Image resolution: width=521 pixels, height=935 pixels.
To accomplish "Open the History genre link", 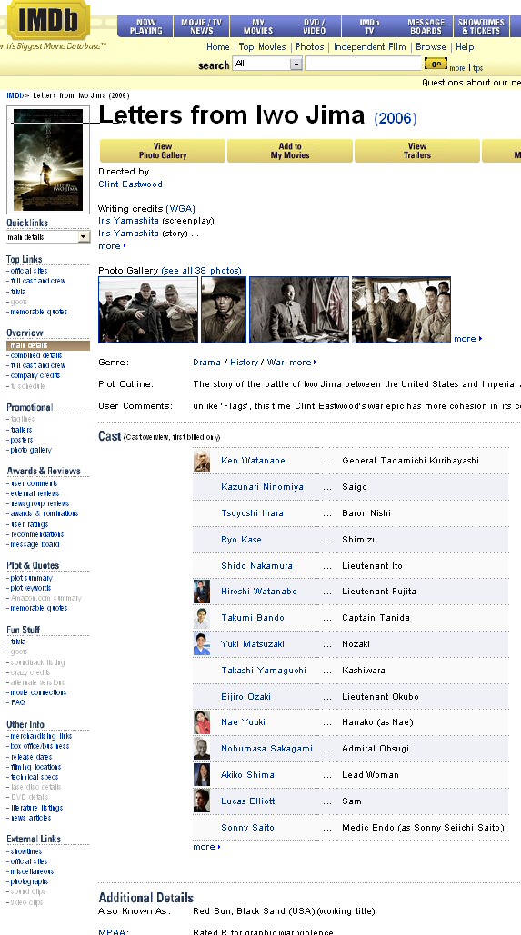I will [x=244, y=363].
